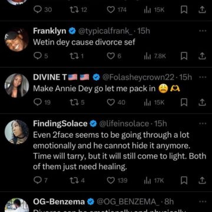
Task: Open @lifeinsolace profile handle
Action: pos(124,124)
